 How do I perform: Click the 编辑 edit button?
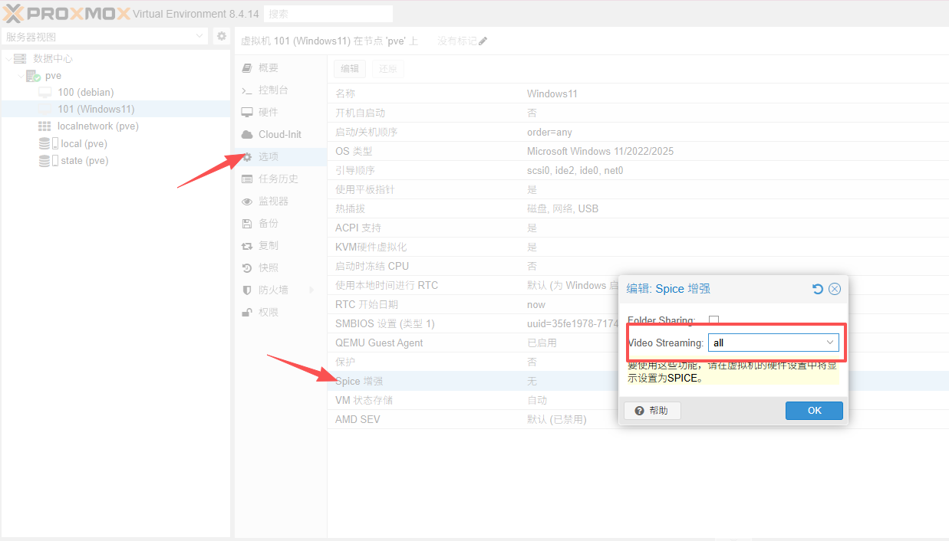pyautogui.click(x=350, y=69)
